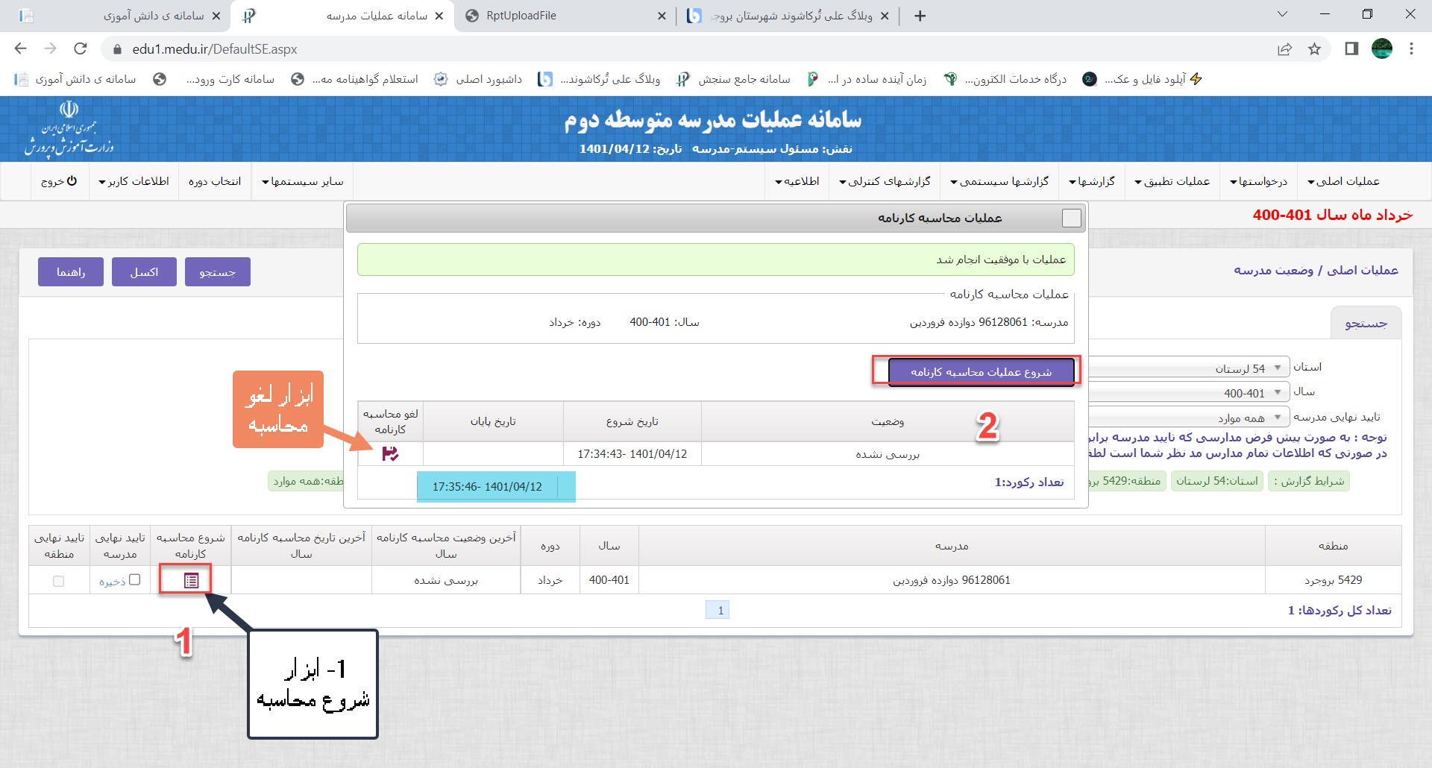
Task: Open the browser side panel icon
Action: 1351,49
